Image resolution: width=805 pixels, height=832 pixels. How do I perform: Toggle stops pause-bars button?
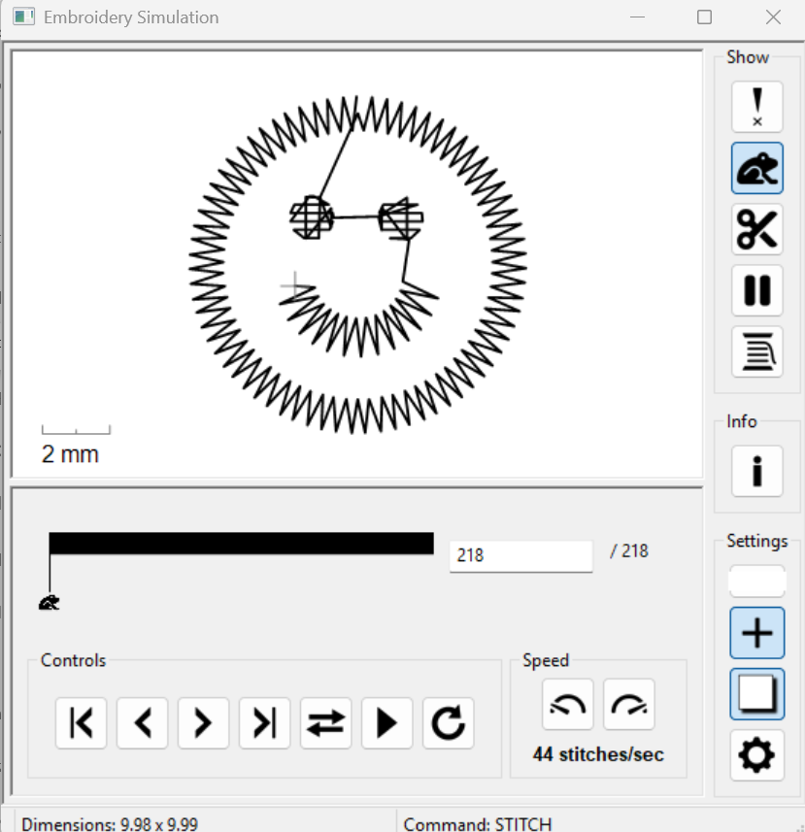[x=756, y=290]
